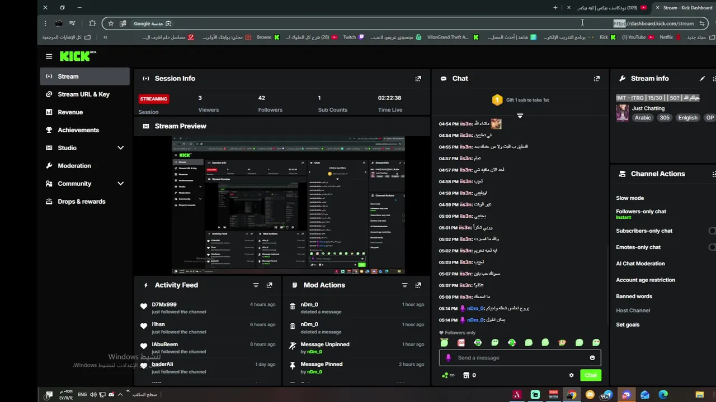Toggle Emotes-only chat switch
The width and height of the screenshot is (716, 402).
712,247
